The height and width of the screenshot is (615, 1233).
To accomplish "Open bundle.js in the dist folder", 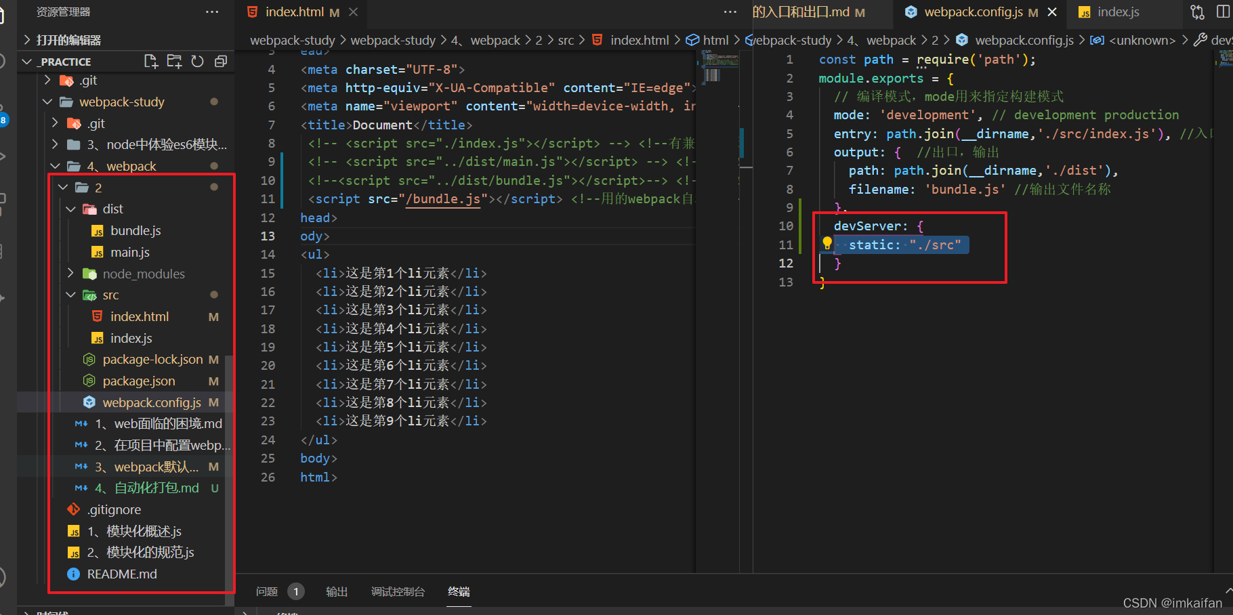I will point(135,231).
